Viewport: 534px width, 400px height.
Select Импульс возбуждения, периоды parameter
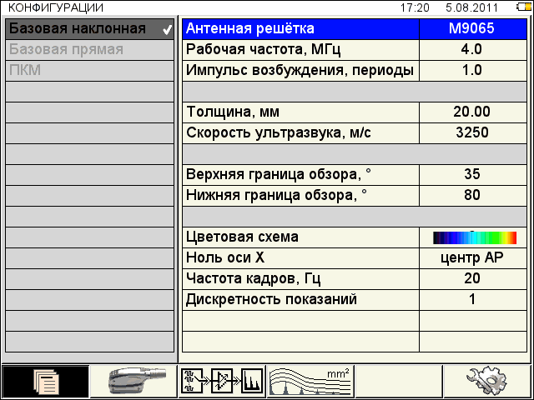tap(300, 71)
